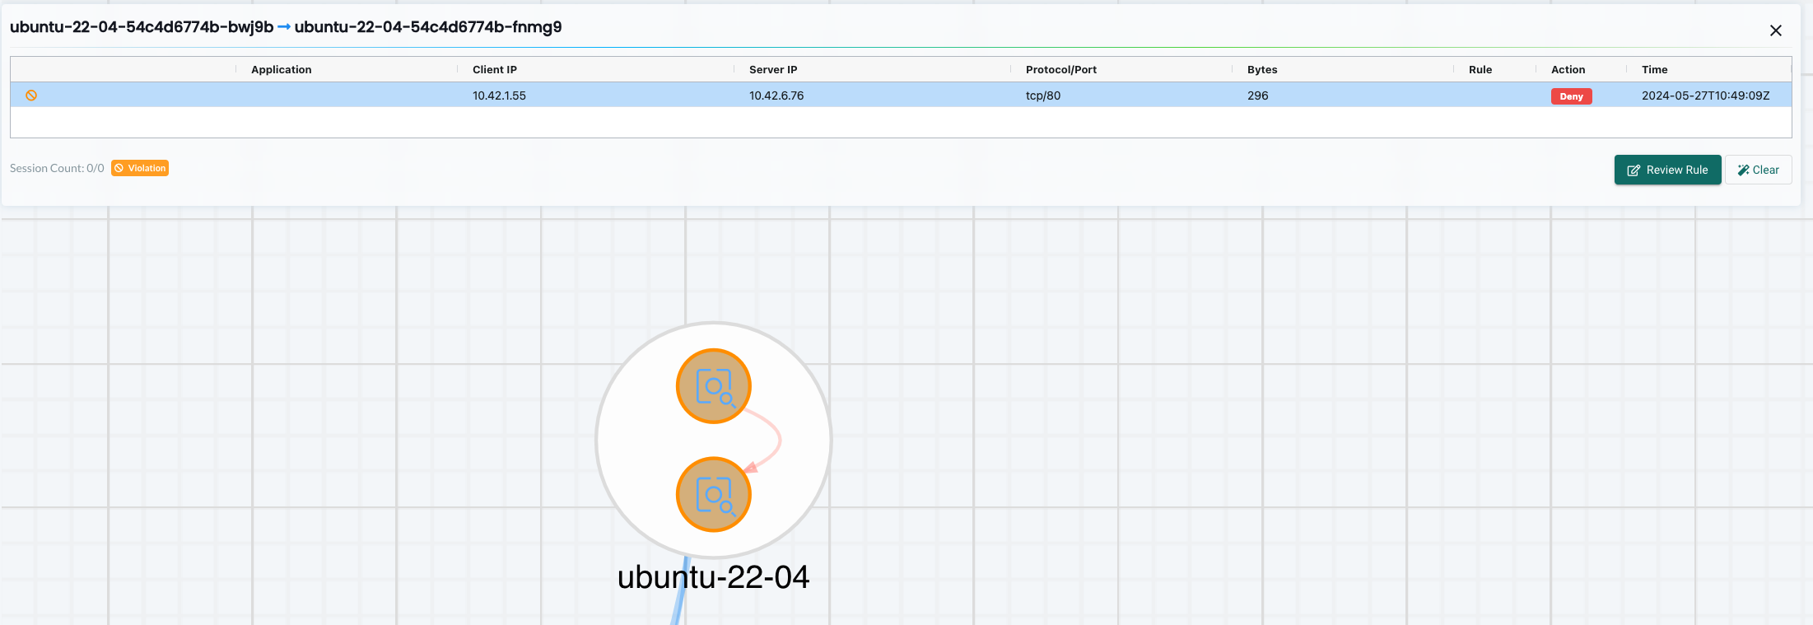
Task: Click the red Deny action badge
Action: click(x=1572, y=96)
